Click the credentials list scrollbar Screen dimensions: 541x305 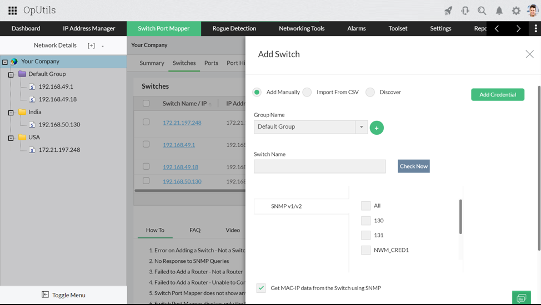460,217
